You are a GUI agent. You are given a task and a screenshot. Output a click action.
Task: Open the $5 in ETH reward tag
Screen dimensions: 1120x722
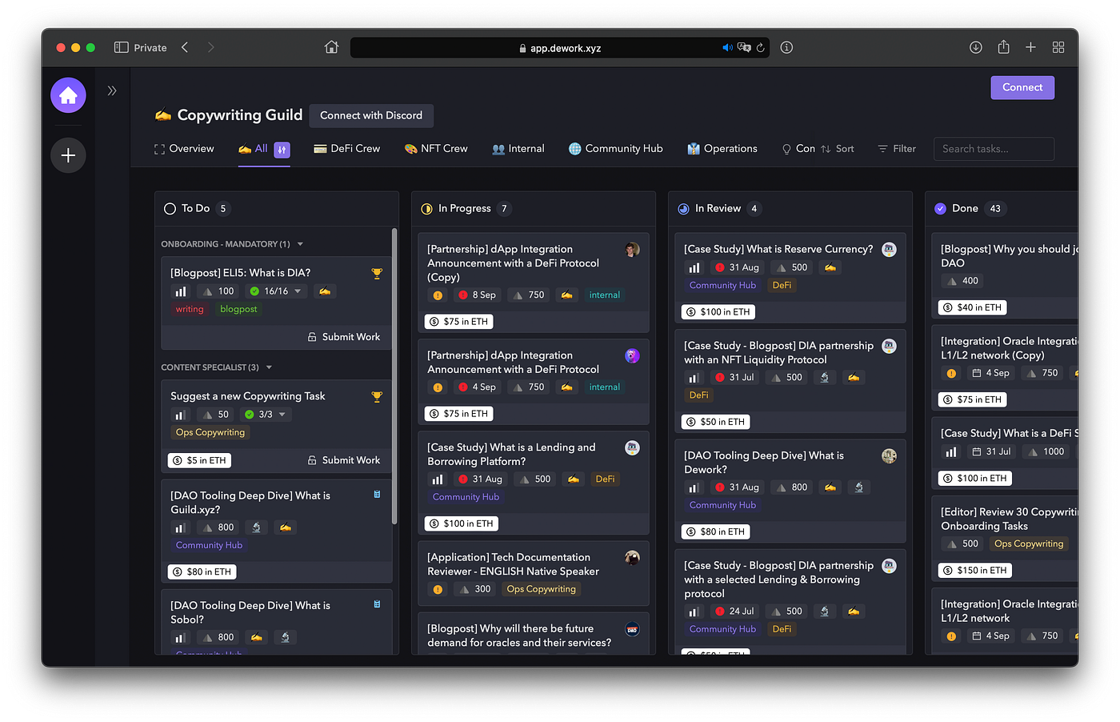[x=200, y=460]
